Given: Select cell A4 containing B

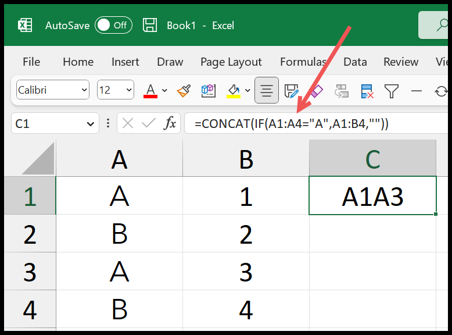Looking at the screenshot, I should pos(119,309).
